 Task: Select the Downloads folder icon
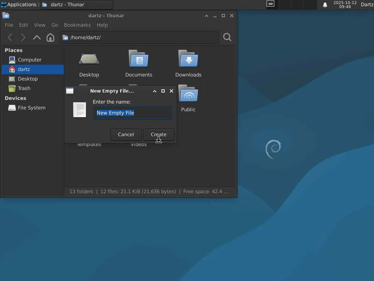188,59
